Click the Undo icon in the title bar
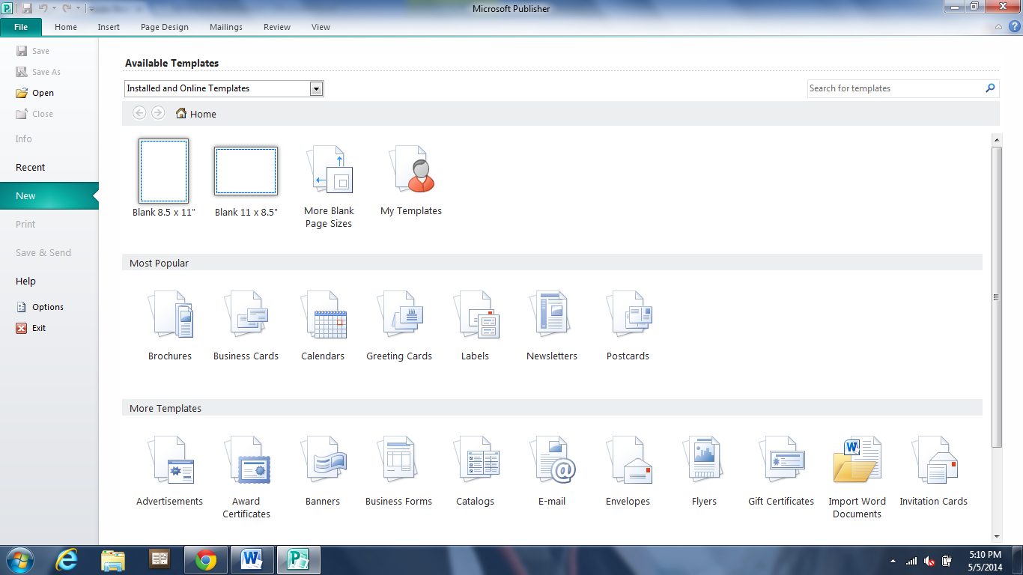1023x575 pixels. coord(43,8)
